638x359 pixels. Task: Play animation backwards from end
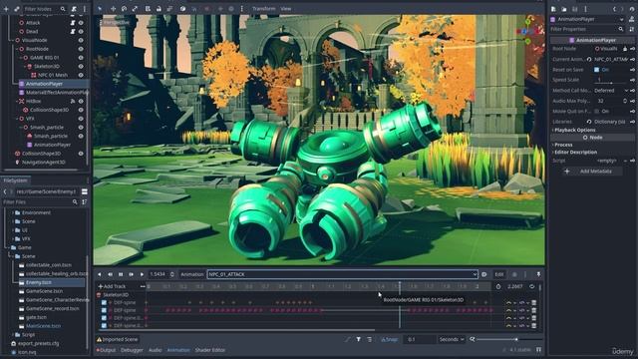coord(110,274)
